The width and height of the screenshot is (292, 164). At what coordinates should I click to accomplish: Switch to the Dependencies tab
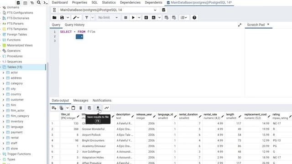(130, 3)
